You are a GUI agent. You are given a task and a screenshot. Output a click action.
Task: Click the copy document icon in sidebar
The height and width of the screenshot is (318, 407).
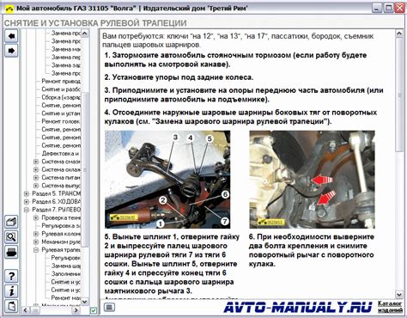tap(11, 306)
